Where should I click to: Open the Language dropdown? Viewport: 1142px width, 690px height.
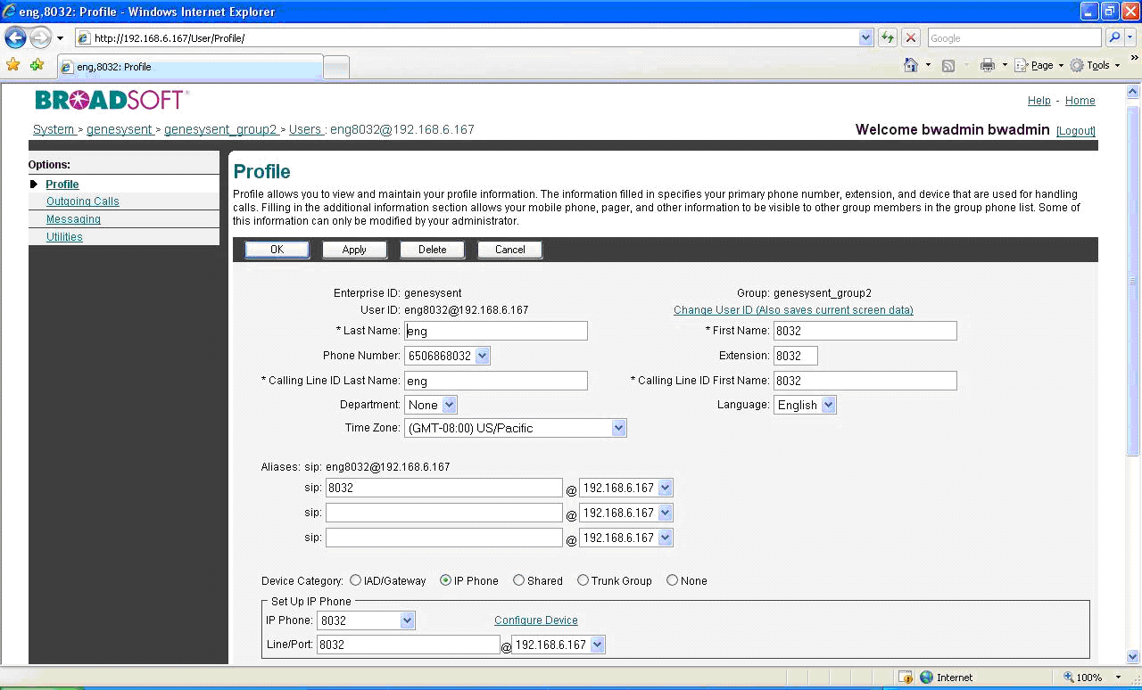click(x=828, y=405)
